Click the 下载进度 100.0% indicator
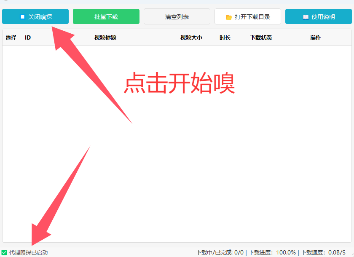The width and height of the screenshot is (354, 257). [x=272, y=252]
